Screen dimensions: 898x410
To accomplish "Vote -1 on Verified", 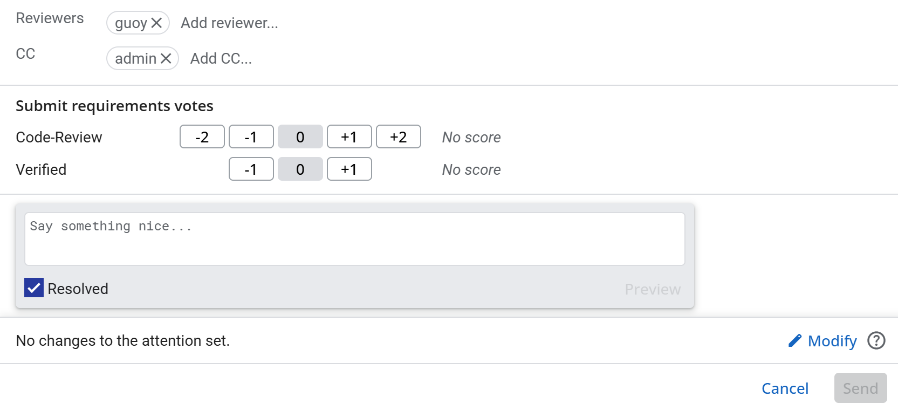I will pos(251,169).
